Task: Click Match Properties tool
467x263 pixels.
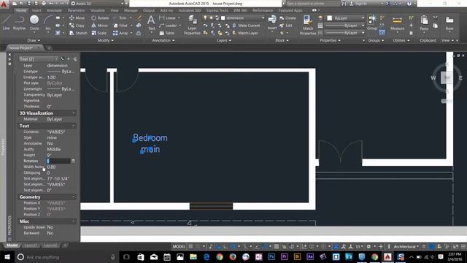Action: 308,25
